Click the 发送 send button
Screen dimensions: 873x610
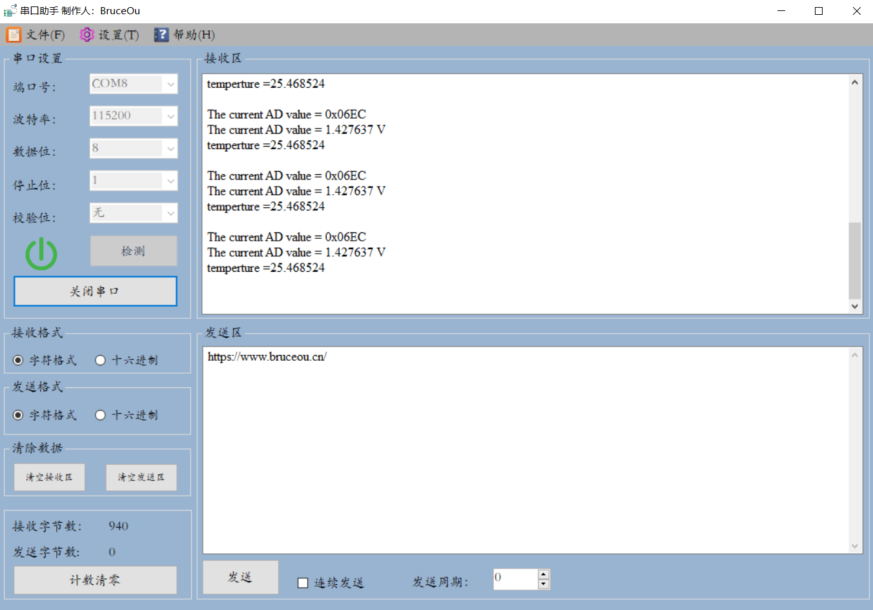click(x=241, y=577)
